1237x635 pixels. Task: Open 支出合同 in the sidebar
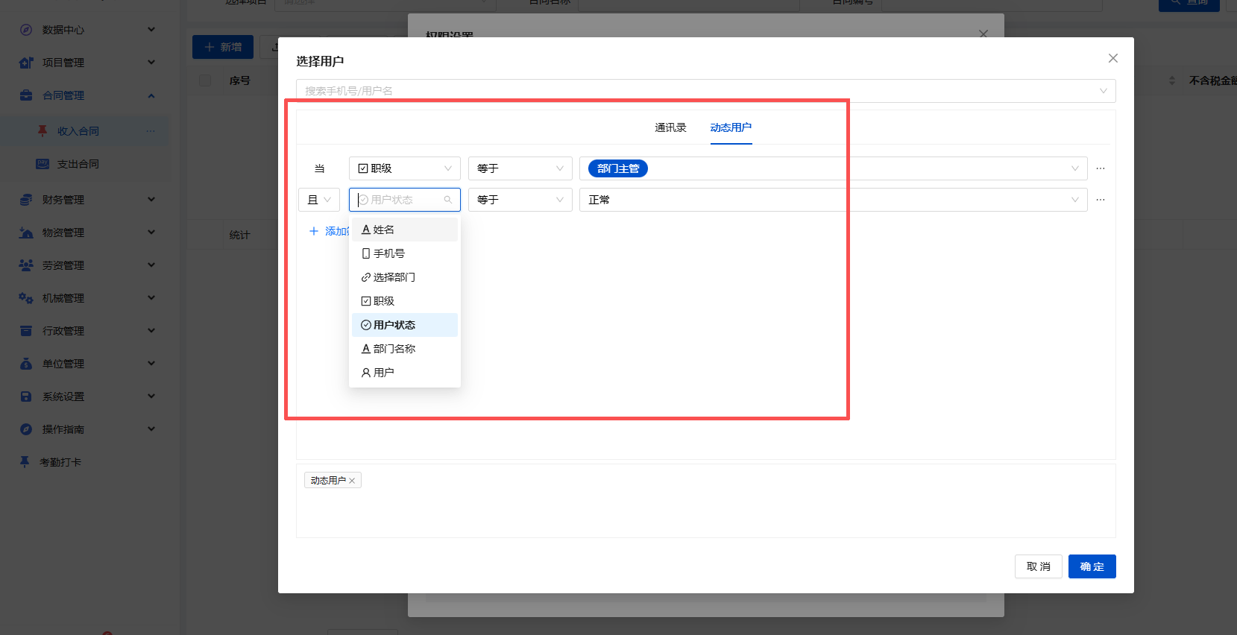(78, 164)
